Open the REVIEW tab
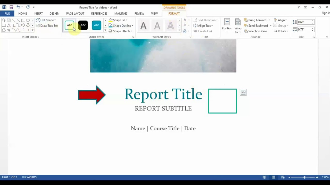 pos(139,14)
